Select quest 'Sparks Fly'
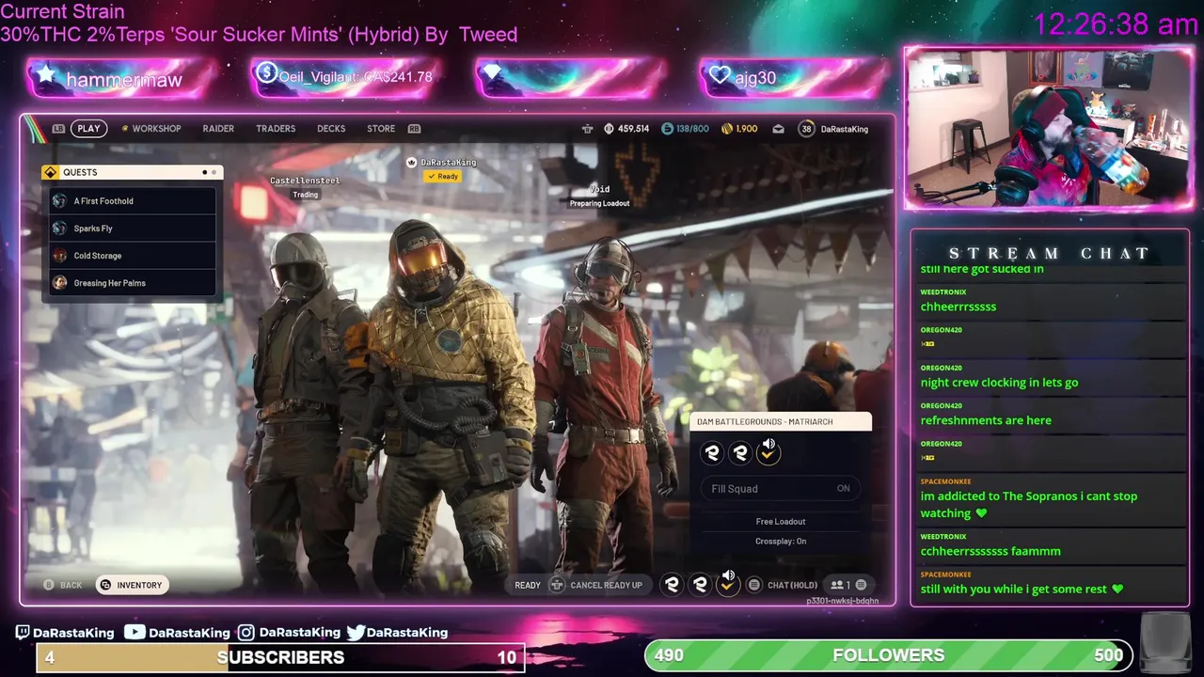The width and height of the screenshot is (1204, 677). click(x=133, y=228)
